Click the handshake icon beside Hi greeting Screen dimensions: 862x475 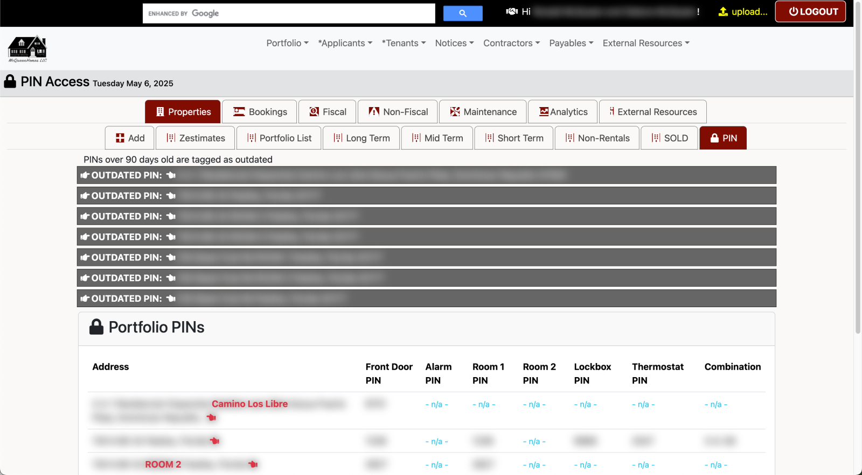pos(512,11)
